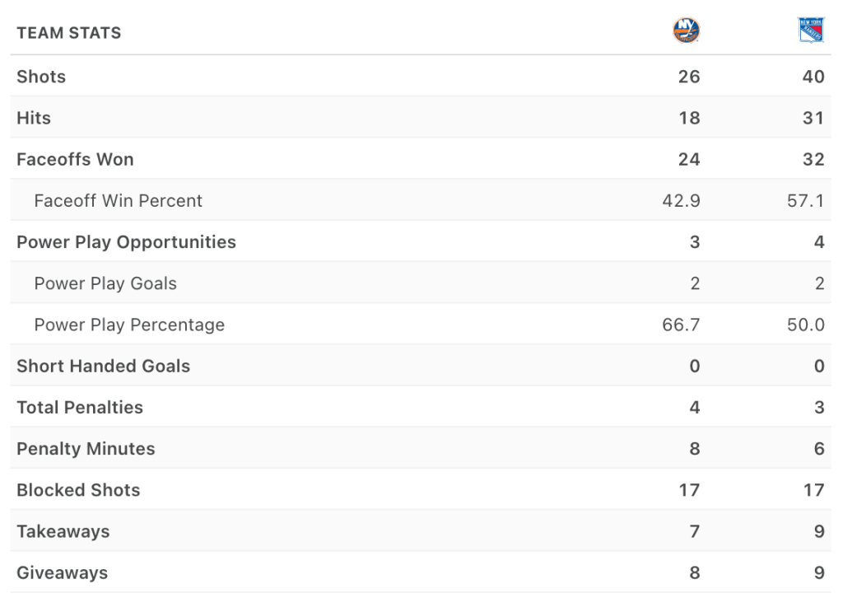Viewport: 843px width, 598px height.
Task: Select the Hits stat label
Action: [34, 118]
